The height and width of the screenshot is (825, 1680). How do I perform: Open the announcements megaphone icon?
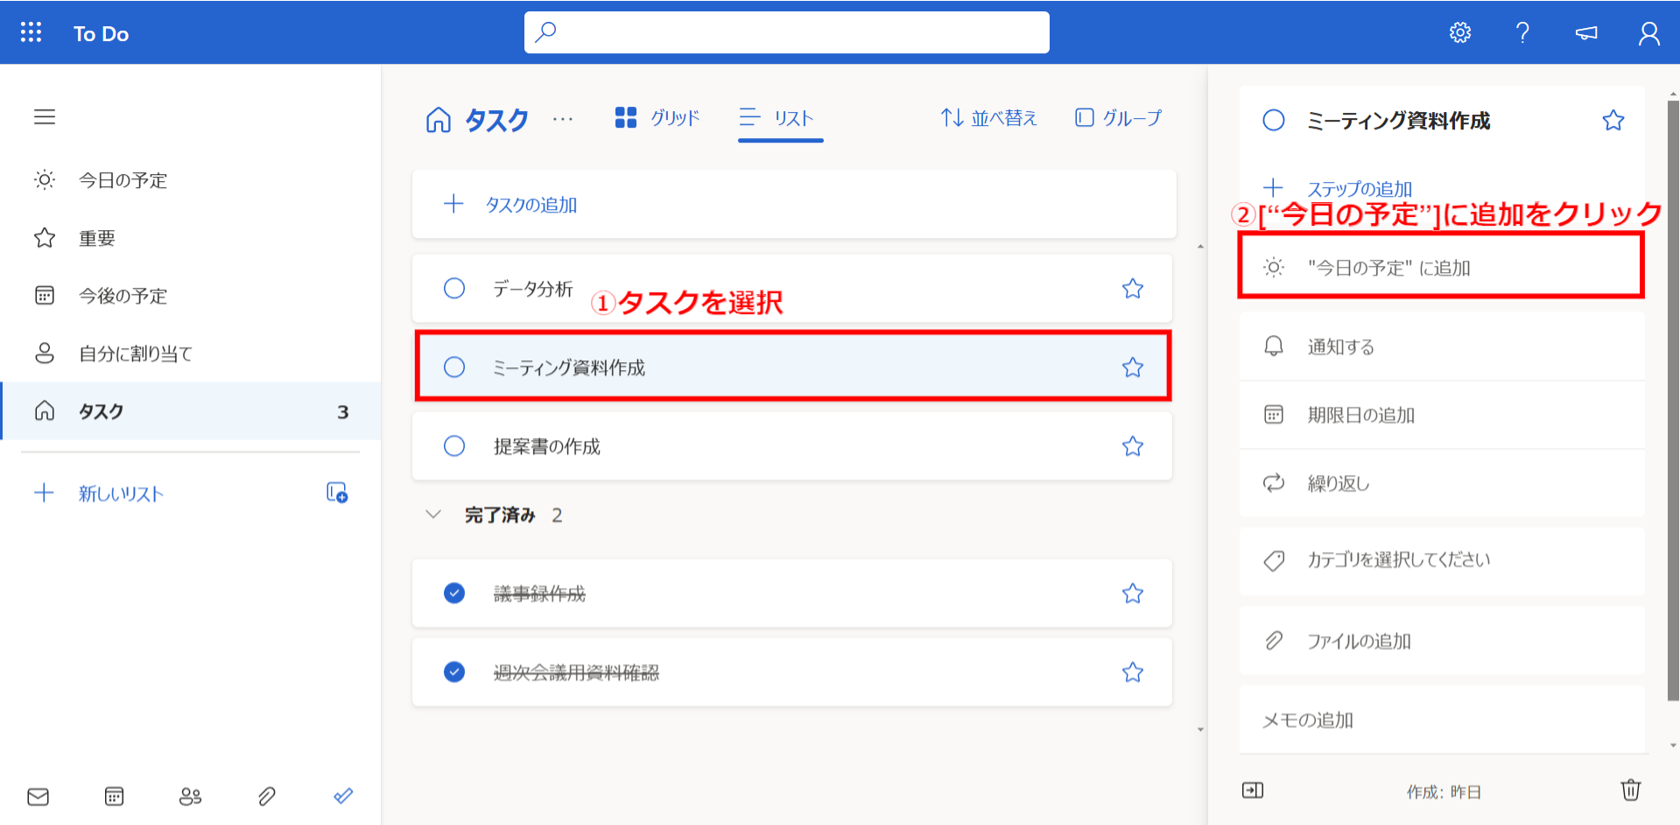pos(1585,32)
